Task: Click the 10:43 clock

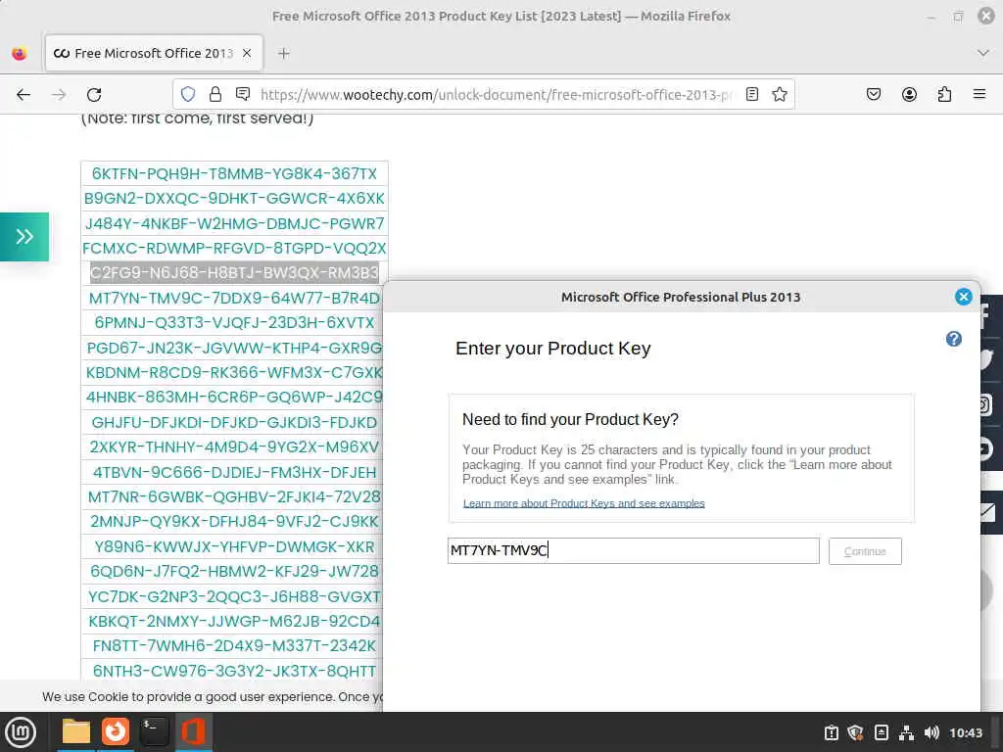Action: tap(966, 732)
